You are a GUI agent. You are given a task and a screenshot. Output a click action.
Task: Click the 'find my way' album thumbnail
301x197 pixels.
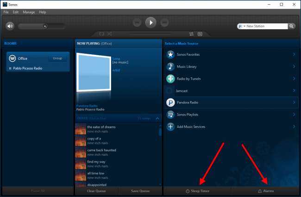[81, 164]
